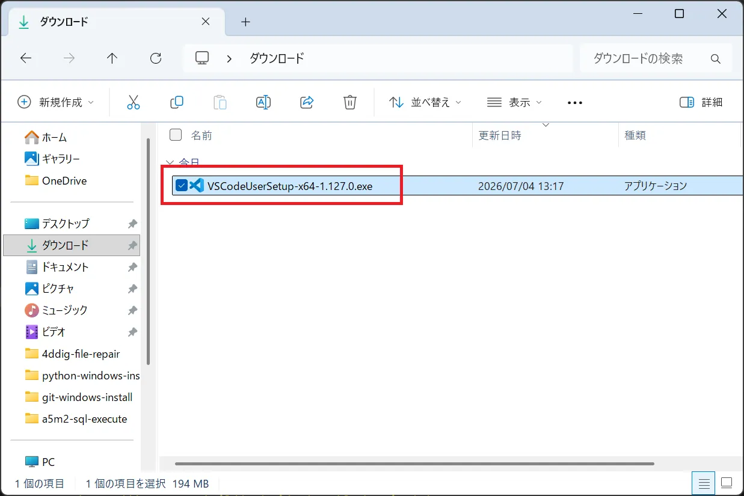Click the Share icon in toolbar
The height and width of the screenshot is (496, 744).
point(307,102)
